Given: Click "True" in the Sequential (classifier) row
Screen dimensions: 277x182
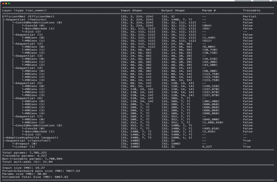Looking at the screenshot, I should (247, 140).
